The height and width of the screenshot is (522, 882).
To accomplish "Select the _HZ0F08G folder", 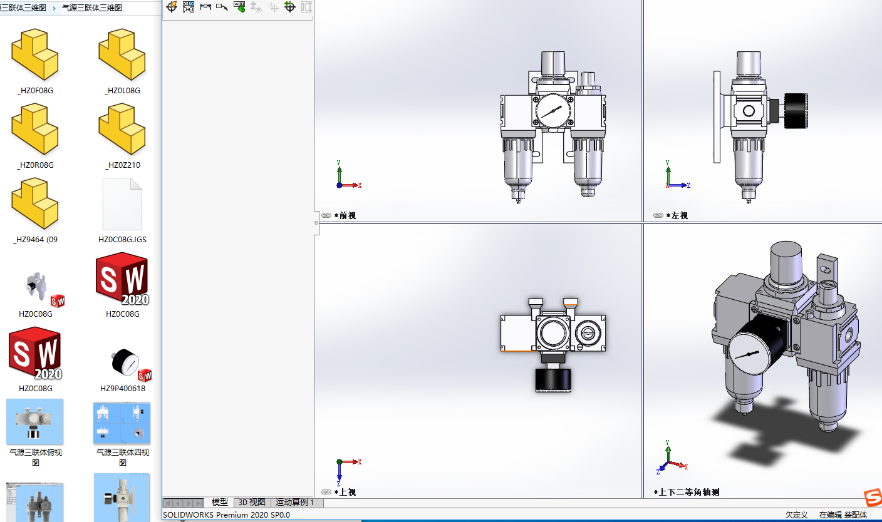I will click(35, 61).
